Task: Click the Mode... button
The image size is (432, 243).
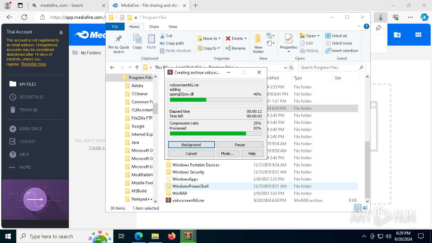Action: (227, 153)
